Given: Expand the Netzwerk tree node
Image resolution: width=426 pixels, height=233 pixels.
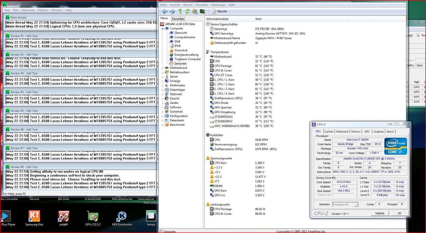Looking at the screenshot, I should [x=163, y=94].
